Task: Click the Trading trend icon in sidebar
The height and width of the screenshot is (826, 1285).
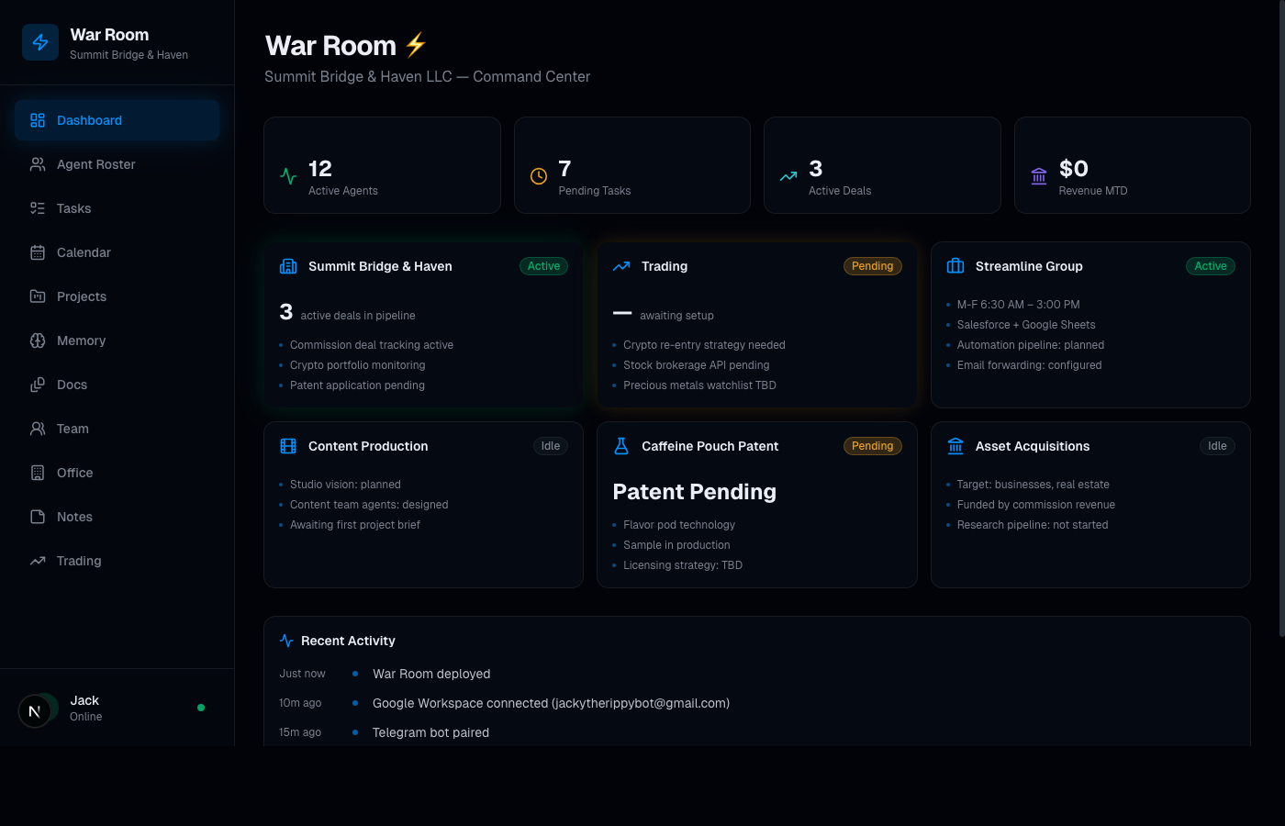Action: pos(38,561)
